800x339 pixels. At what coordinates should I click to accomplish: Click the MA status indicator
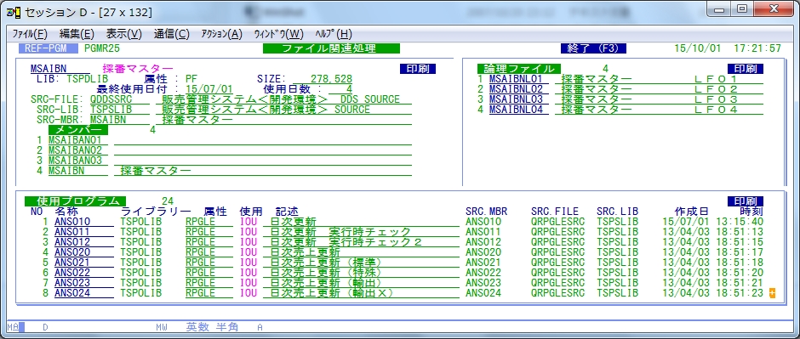click(13, 327)
